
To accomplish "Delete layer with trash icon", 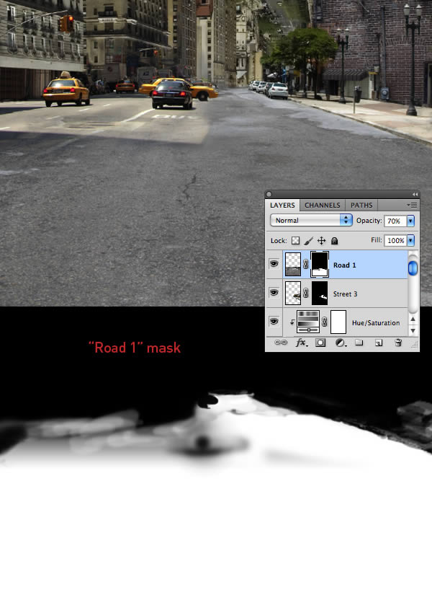I will [x=398, y=343].
